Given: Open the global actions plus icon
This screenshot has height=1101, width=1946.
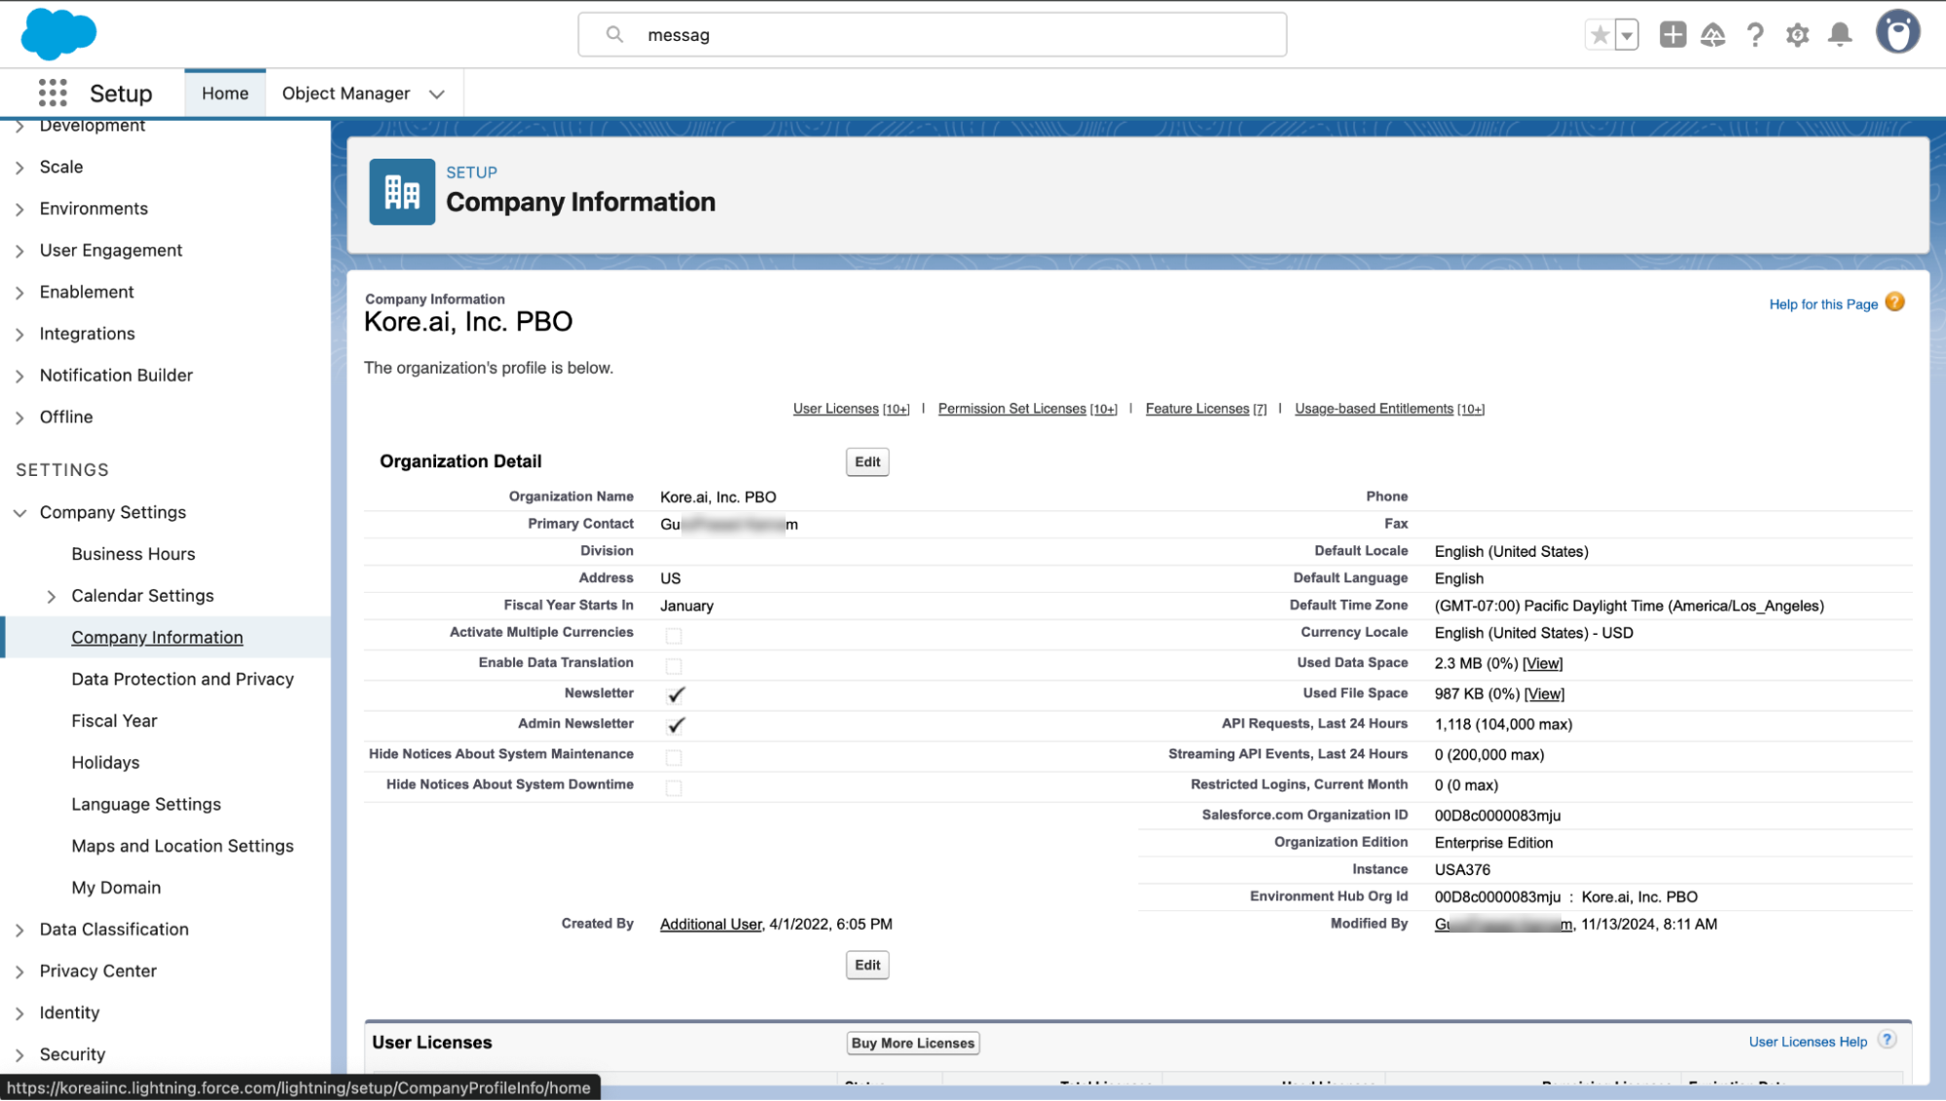Looking at the screenshot, I should point(1672,35).
